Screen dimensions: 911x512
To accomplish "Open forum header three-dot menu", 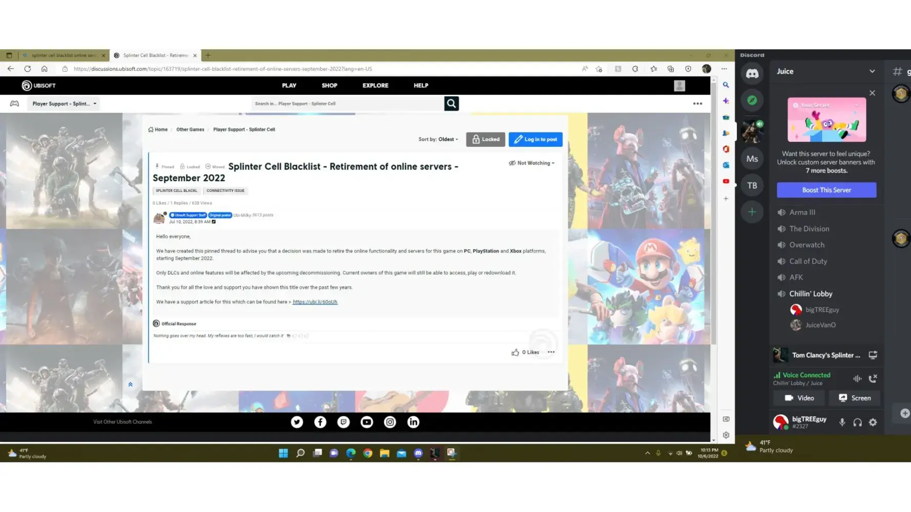I will pyautogui.click(x=697, y=103).
